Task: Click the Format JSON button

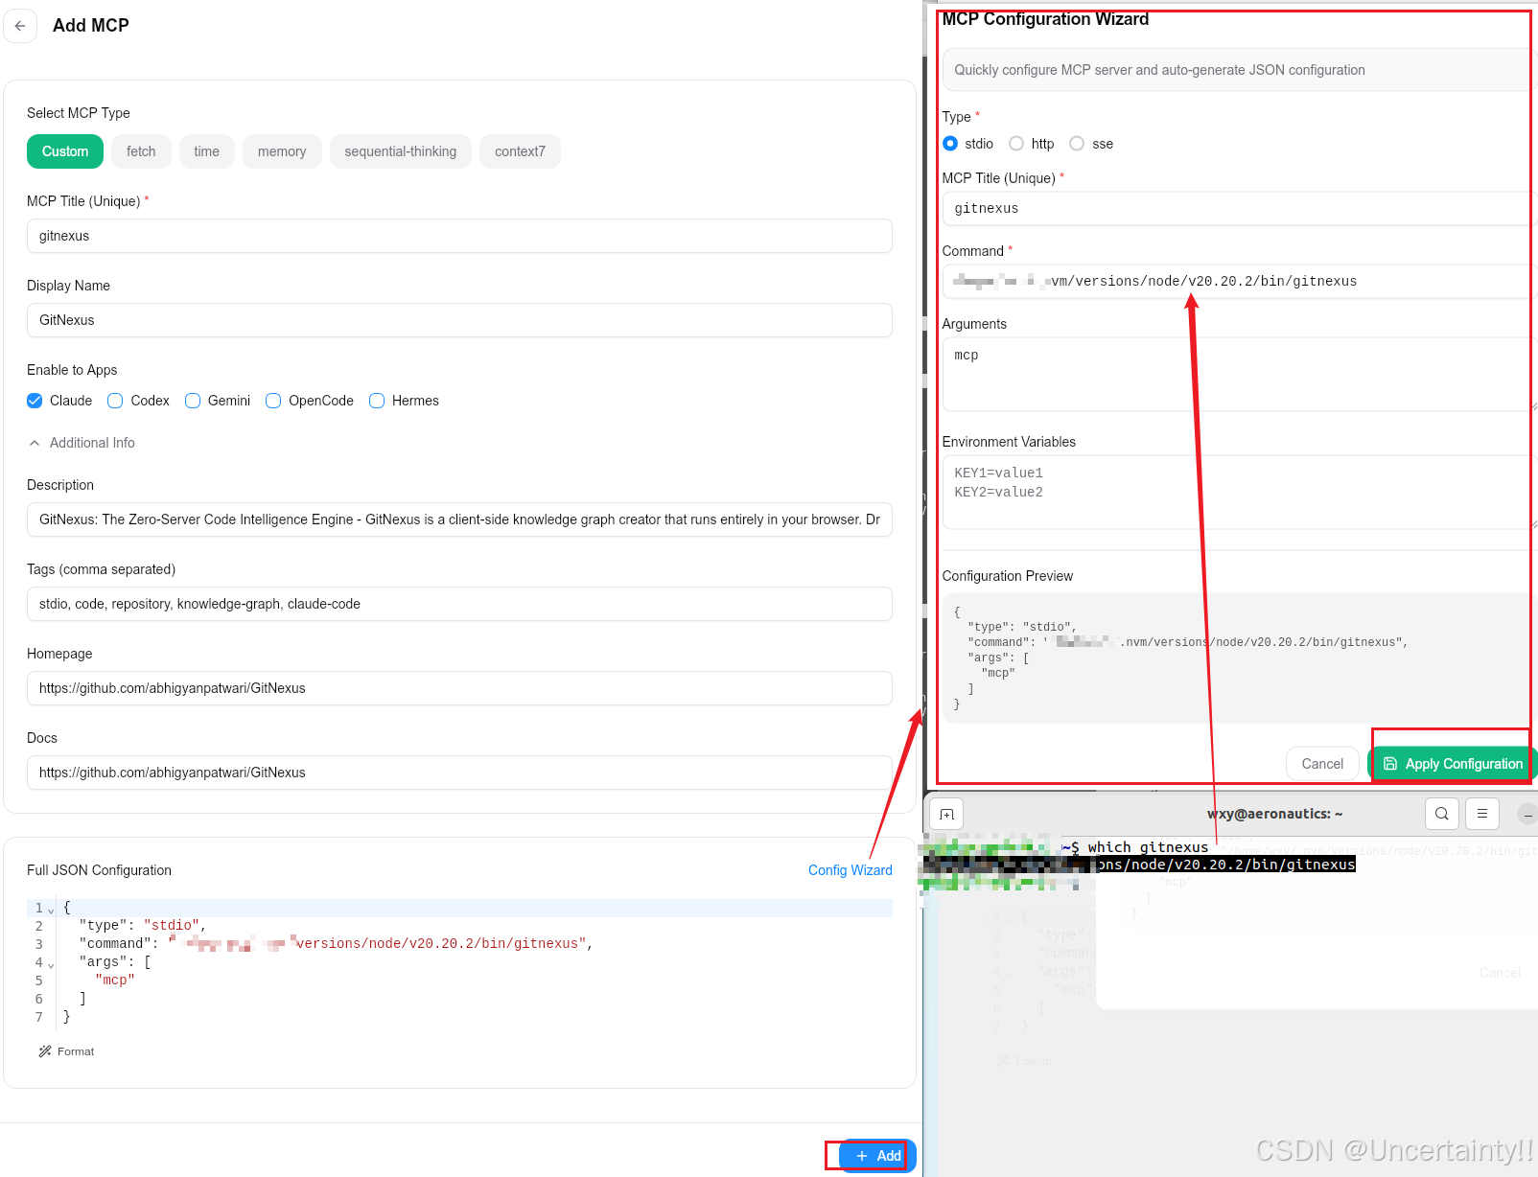Action: (66, 1051)
